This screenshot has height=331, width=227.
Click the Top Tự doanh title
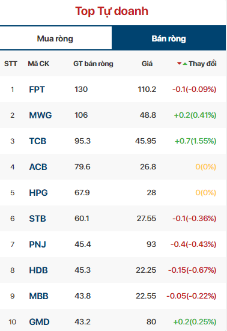click(x=112, y=11)
